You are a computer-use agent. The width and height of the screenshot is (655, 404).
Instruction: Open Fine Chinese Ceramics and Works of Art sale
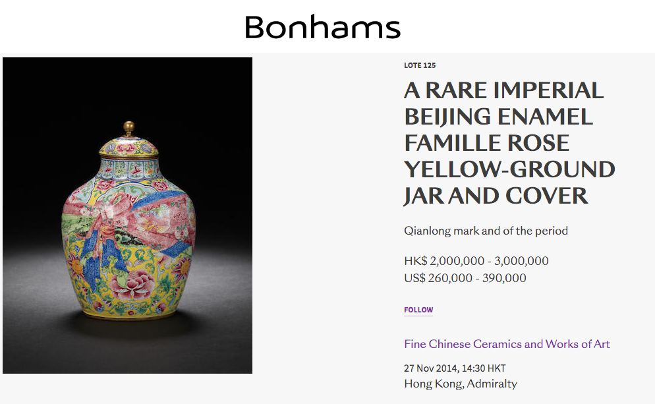[507, 344]
